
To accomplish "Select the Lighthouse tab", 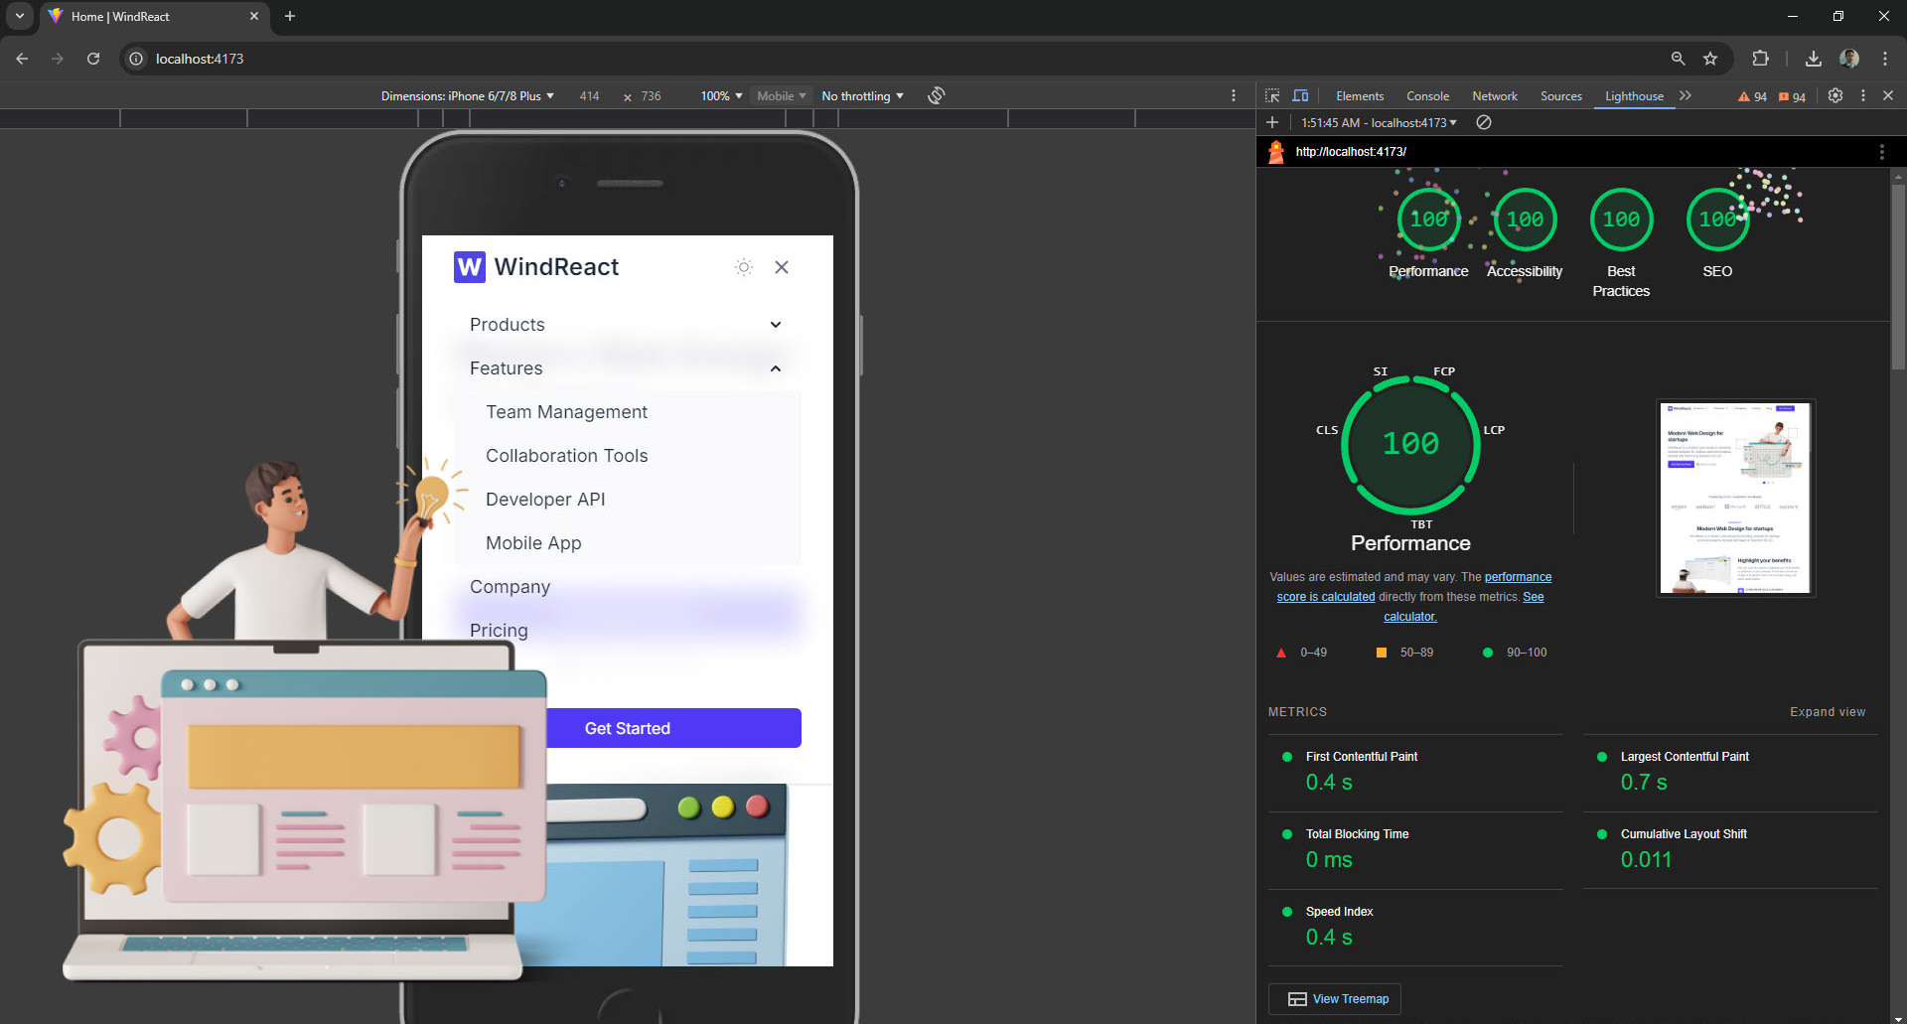I will click(1634, 96).
